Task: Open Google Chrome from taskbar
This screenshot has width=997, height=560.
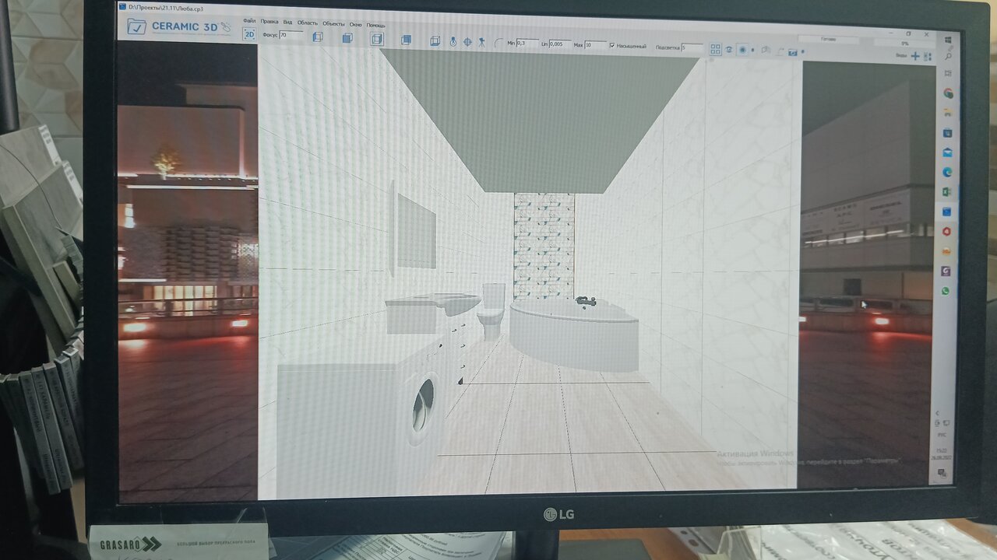Action: click(x=949, y=93)
